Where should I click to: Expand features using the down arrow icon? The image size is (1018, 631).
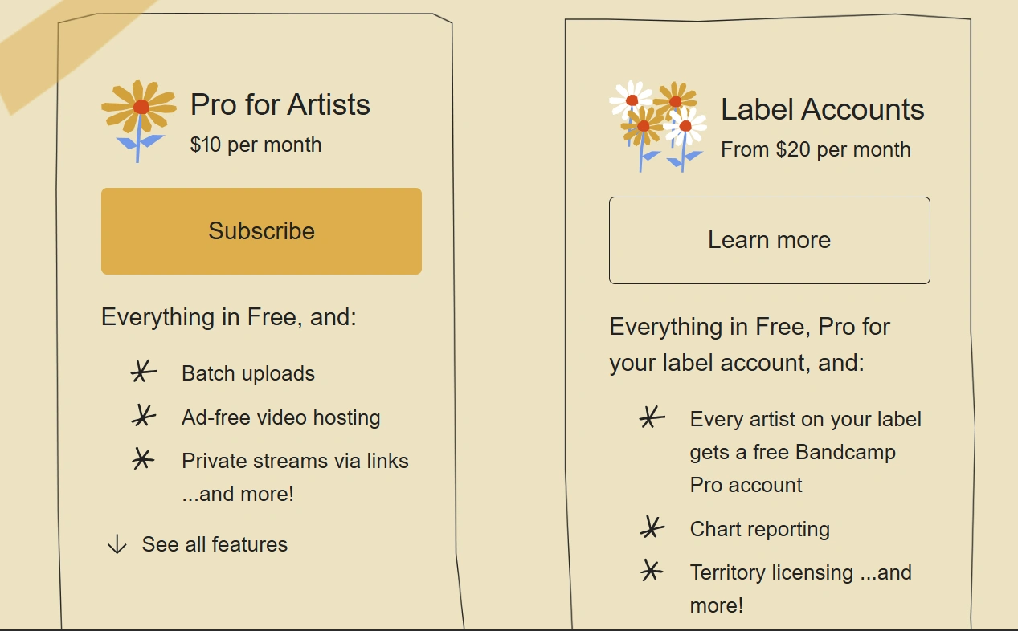point(117,544)
